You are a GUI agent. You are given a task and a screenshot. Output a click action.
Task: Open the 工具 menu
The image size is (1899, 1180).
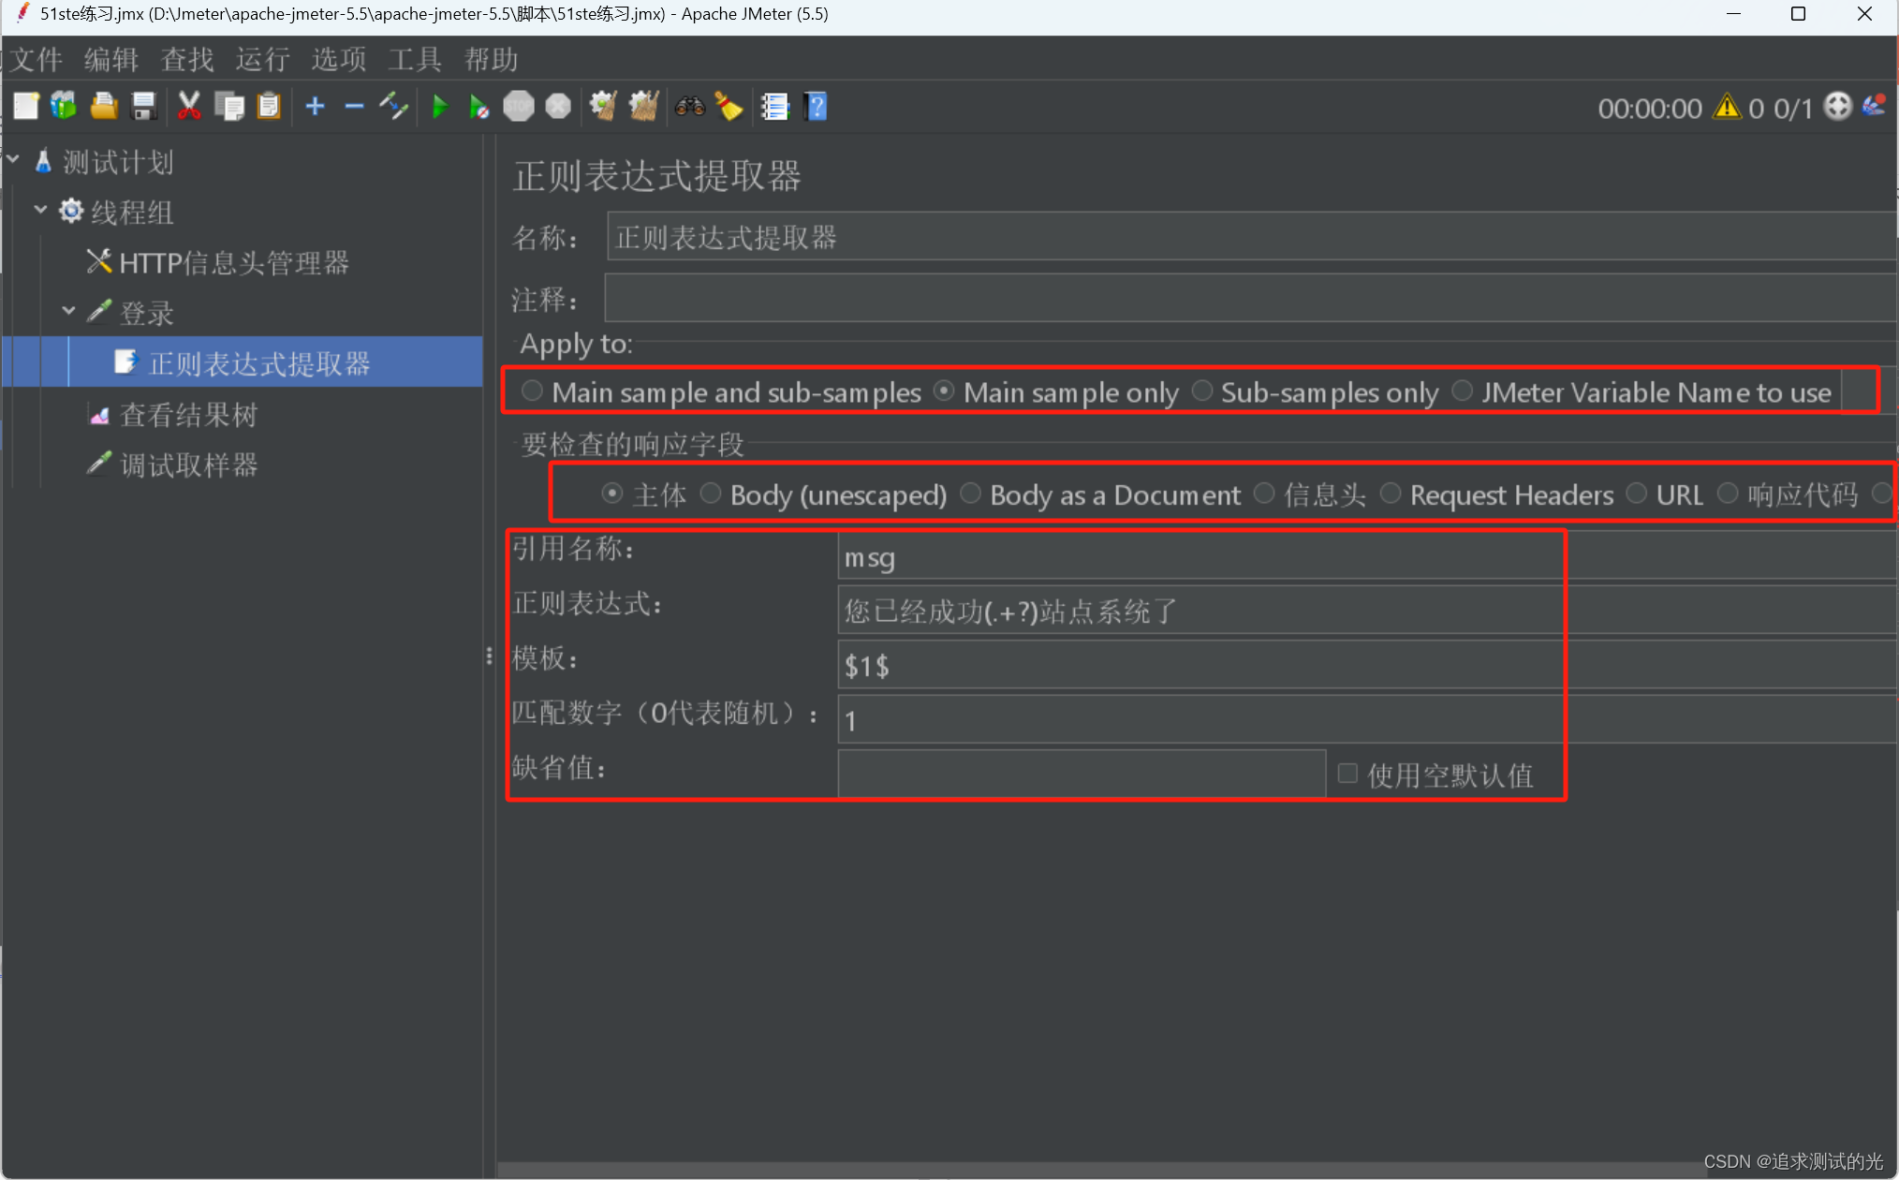(415, 60)
